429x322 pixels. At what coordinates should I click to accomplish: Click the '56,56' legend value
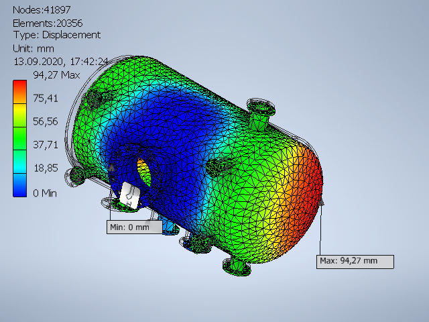pyautogui.click(x=46, y=121)
